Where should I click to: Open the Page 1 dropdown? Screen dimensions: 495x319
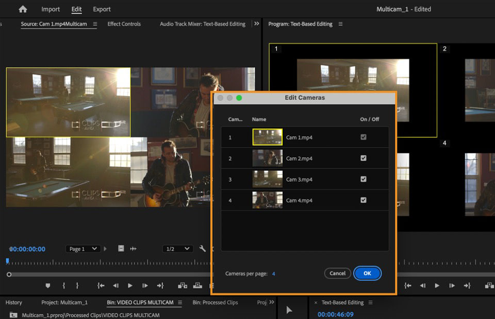pyautogui.click(x=82, y=249)
